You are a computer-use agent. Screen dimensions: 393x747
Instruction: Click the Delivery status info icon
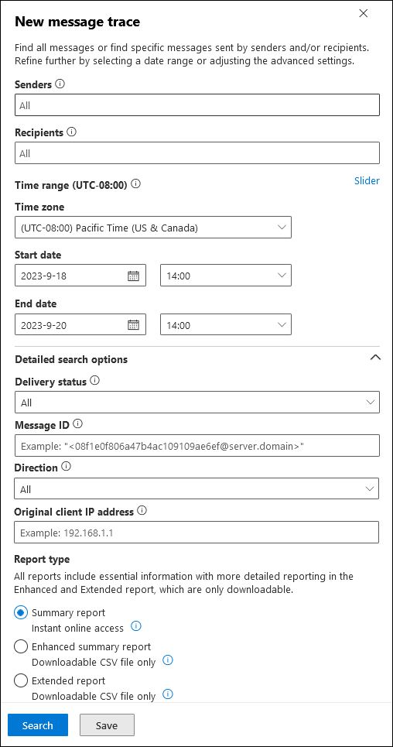pyautogui.click(x=95, y=381)
